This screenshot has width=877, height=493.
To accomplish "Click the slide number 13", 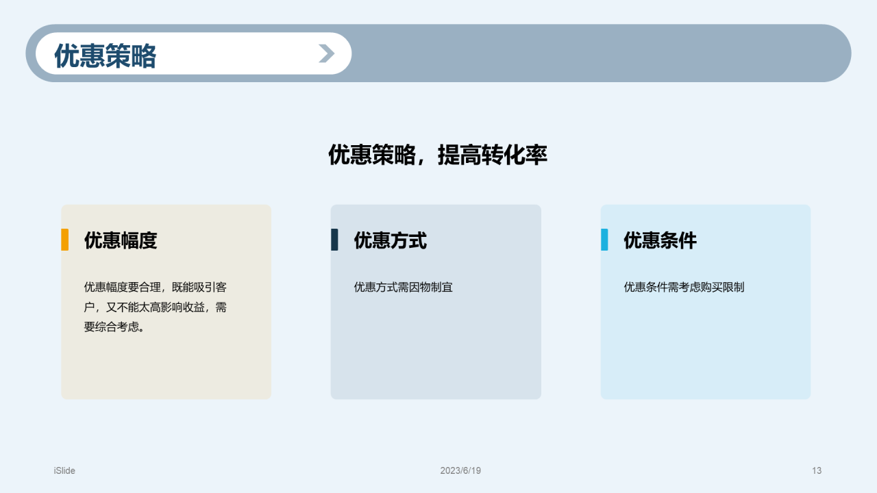I will click(x=817, y=470).
